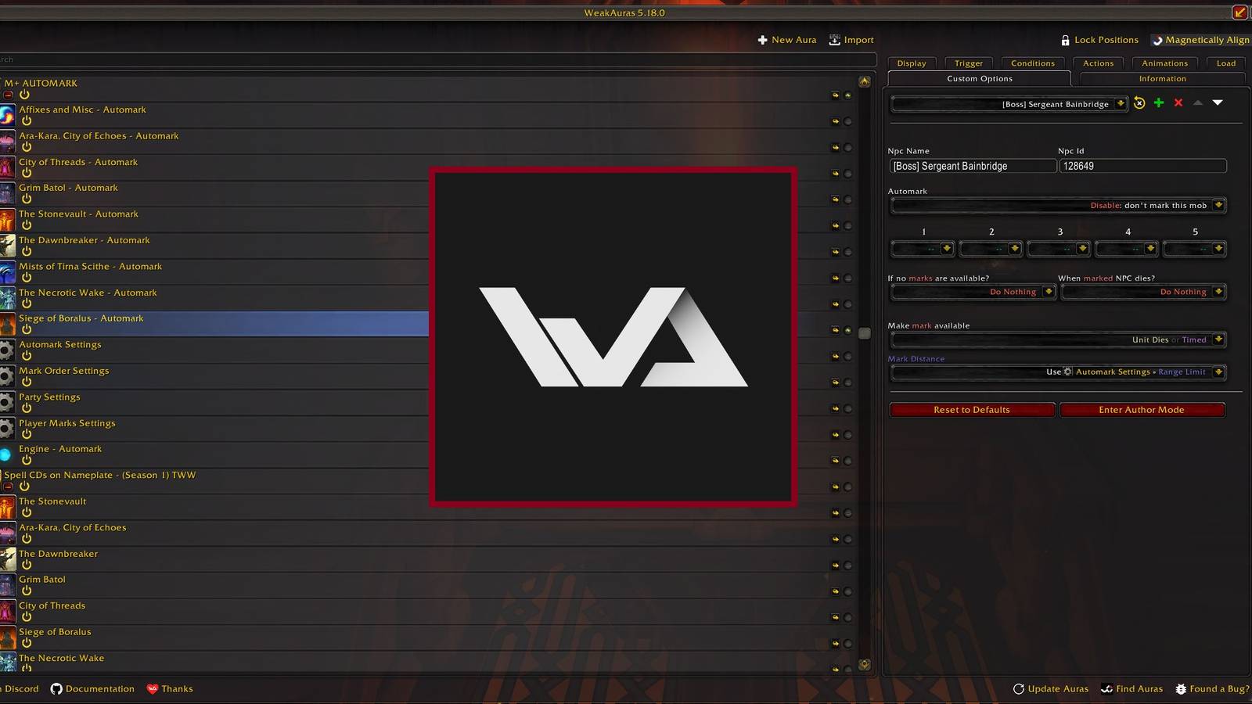
Task: Click the New Aura plus icon
Action: [762, 40]
